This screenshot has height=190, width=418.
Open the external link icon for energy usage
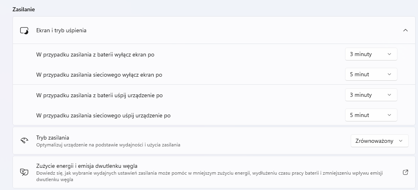(x=405, y=172)
